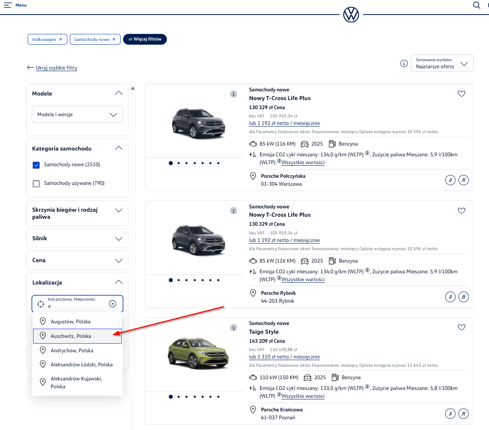Image resolution: width=489 pixels, height=430 pixels.
Task: Select Auschwitz, Polska suggestion
Action: [x=77, y=336]
